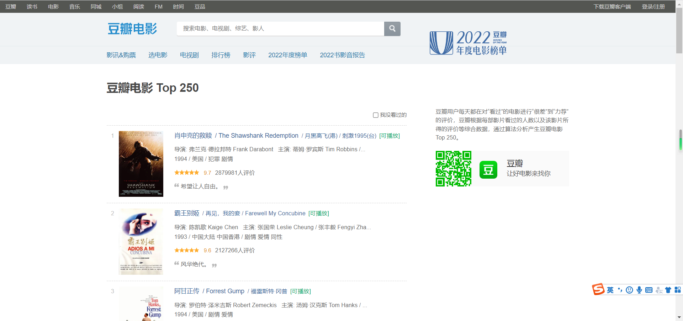Go to 豆瓣 home in top bar

point(11,6)
